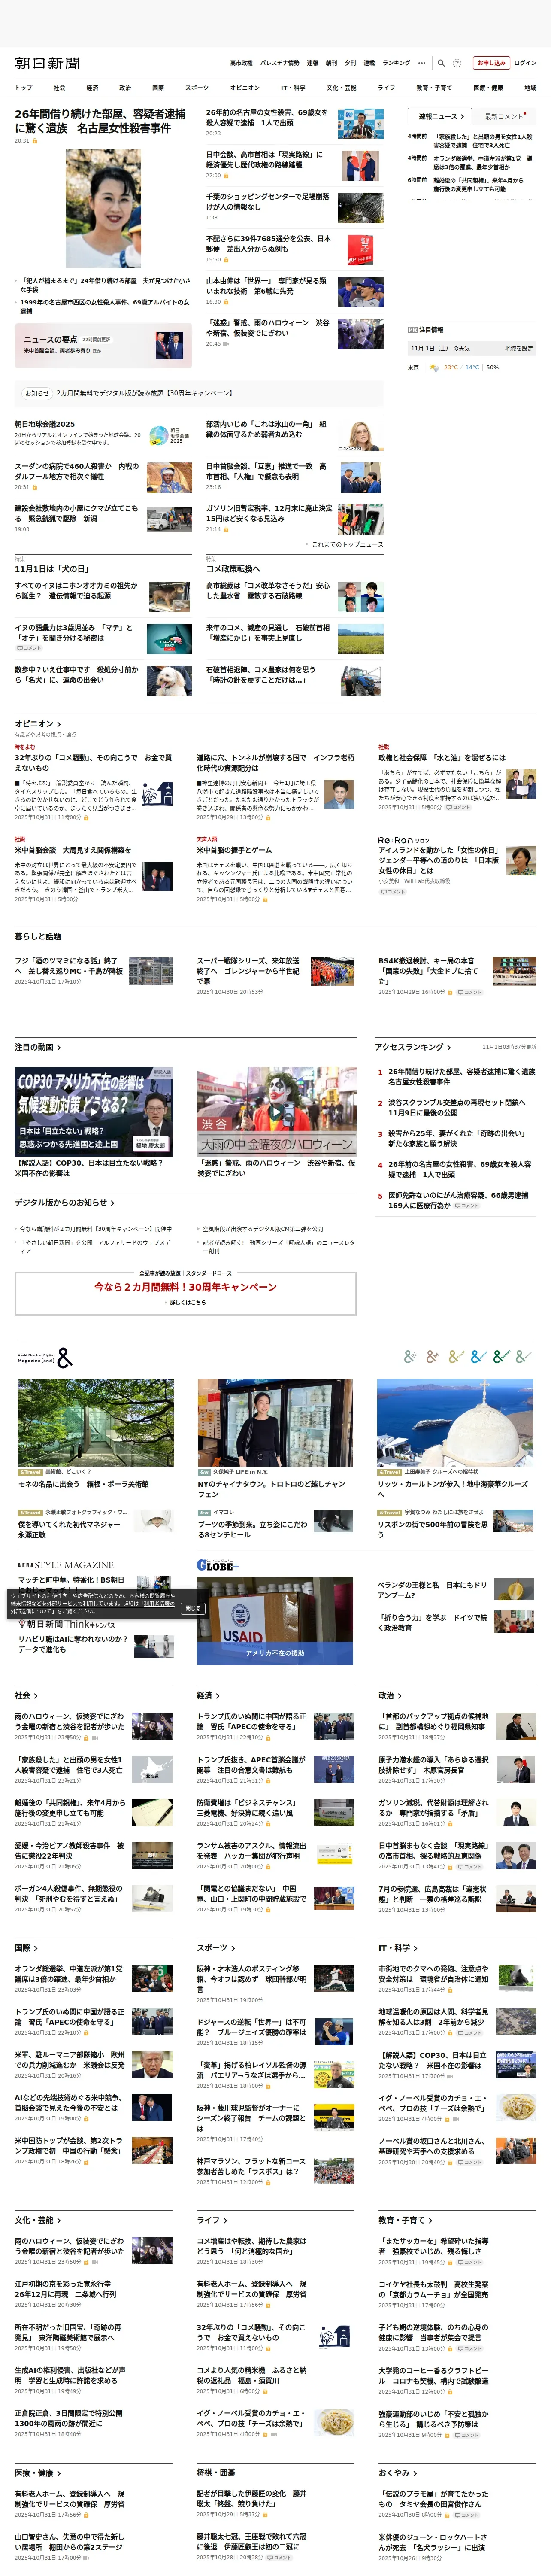Expand the 政治 section heading
551x2576 pixels.
[x=390, y=1695]
